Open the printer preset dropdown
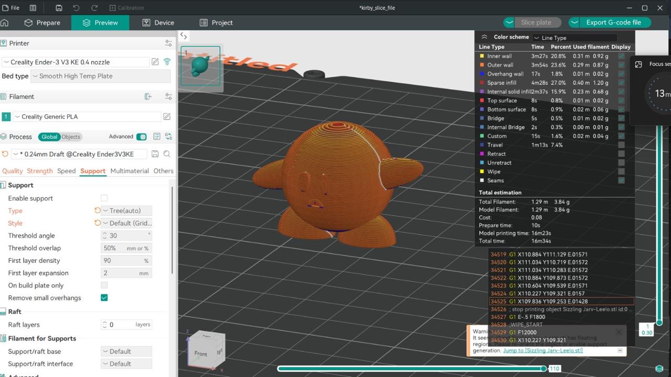The height and width of the screenshot is (377, 671). (x=75, y=62)
